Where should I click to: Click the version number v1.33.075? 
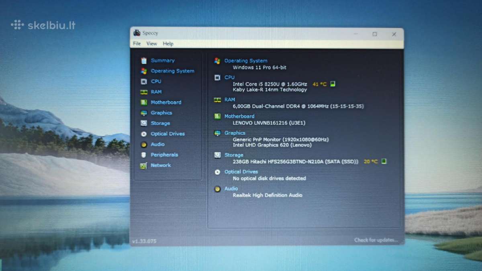click(144, 241)
